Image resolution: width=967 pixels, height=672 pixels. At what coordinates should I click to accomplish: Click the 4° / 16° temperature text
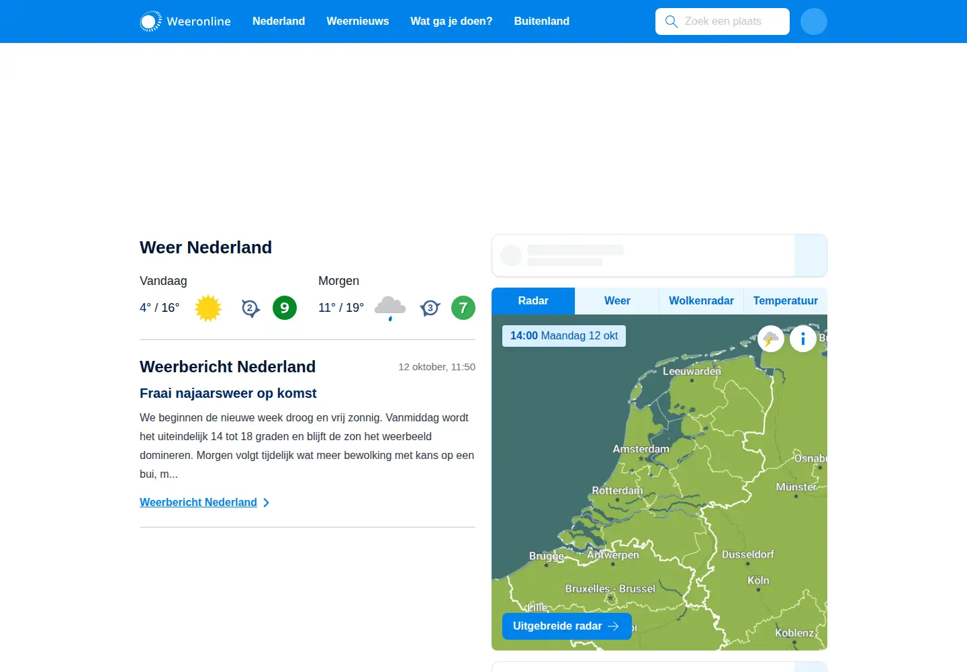160,308
